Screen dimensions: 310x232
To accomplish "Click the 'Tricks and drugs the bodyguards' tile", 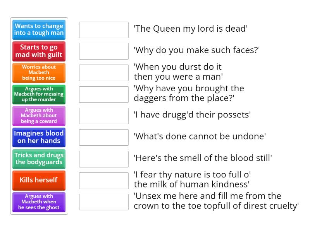I will 38,159.
